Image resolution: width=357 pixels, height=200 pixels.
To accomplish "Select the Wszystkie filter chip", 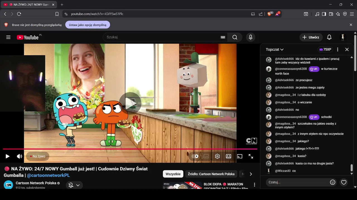I will 173,174.
